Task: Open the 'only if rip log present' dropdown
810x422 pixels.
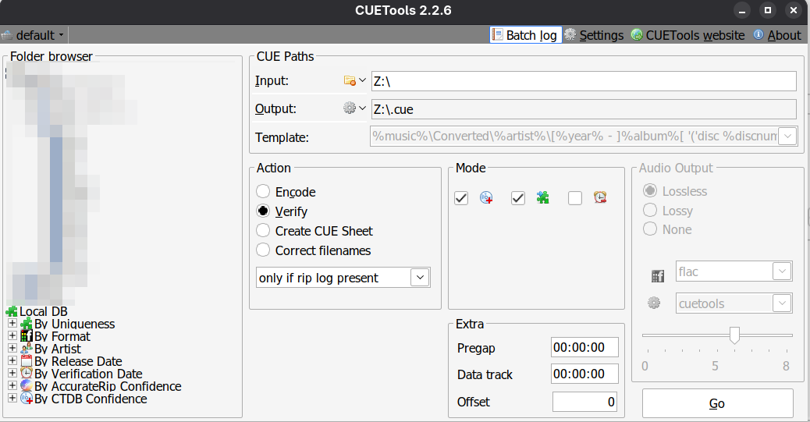Action: tap(420, 278)
